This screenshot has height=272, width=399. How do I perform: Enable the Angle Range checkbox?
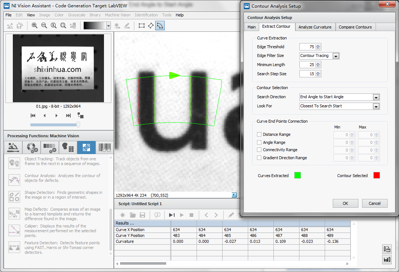(x=259, y=142)
